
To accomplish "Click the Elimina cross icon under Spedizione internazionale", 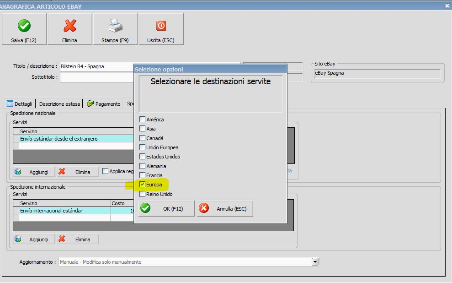I will point(62,239).
